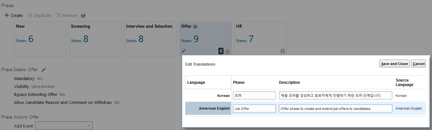
Task: Open the Add Event dropdown
Action: 64,126
